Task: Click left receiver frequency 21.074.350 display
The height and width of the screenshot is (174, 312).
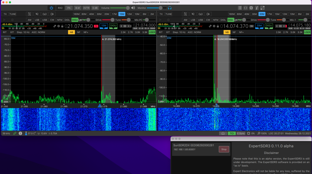Action: pos(79,26)
